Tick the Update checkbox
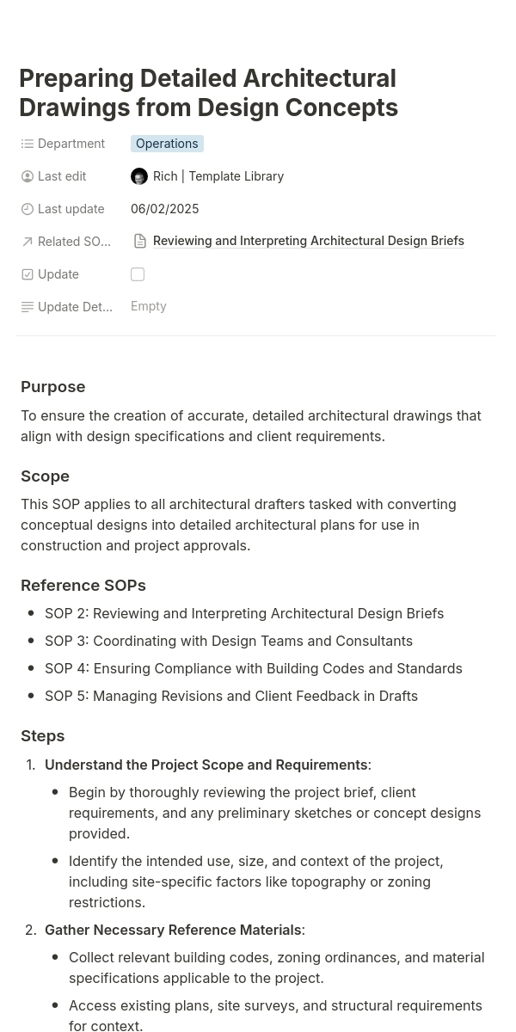 [138, 274]
